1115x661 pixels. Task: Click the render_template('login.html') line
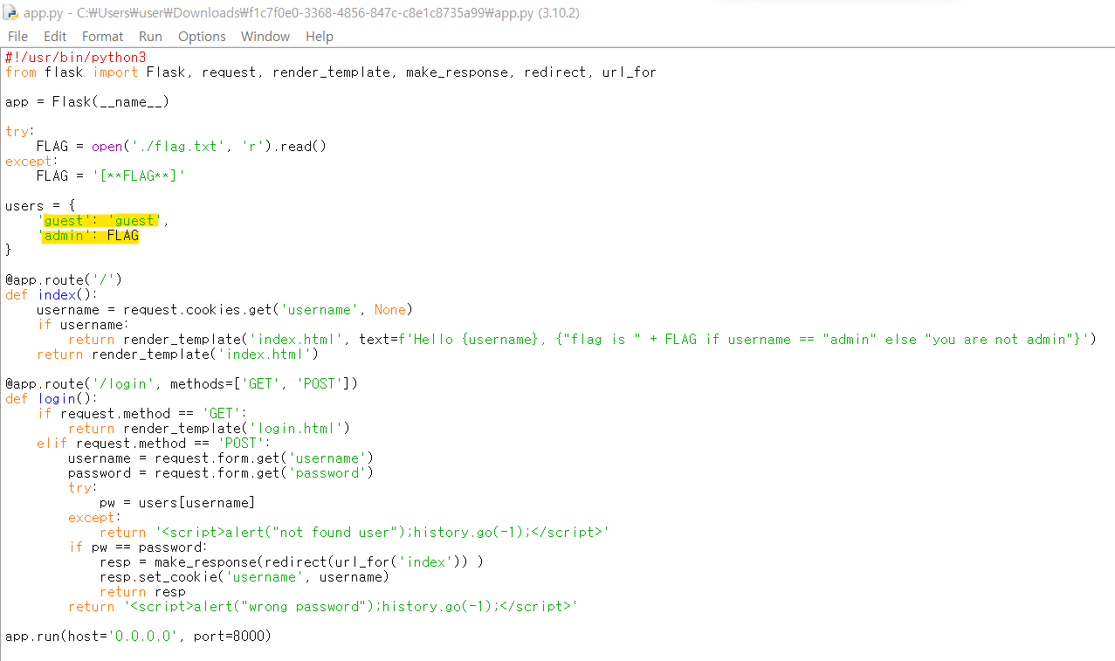pyautogui.click(x=209, y=428)
